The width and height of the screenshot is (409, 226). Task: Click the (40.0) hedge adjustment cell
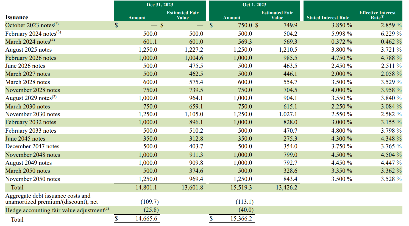click(246, 210)
